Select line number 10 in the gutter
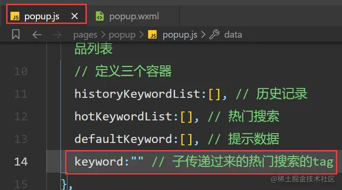This screenshot has width=342, height=190. pyautogui.click(x=21, y=71)
